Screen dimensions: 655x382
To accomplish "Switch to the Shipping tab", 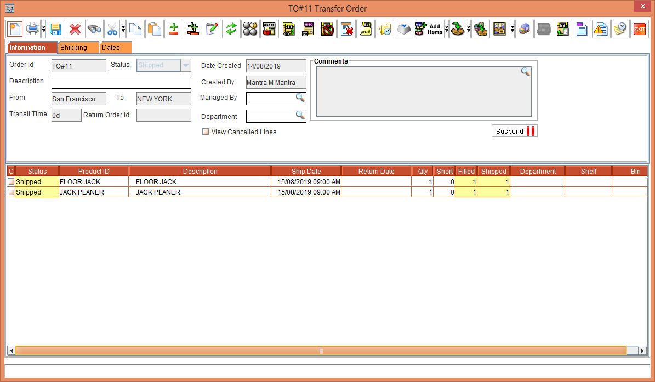I will pyautogui.click(x=78, y=48).
